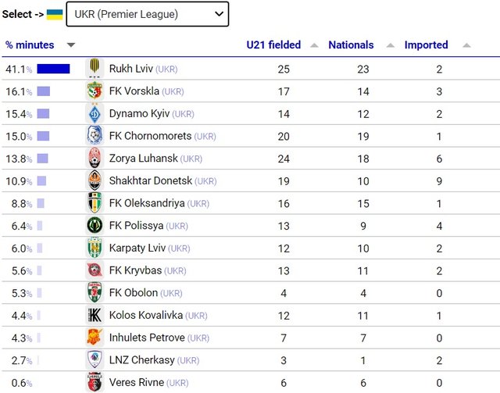This screenshot has height=393, width=500.
Task: Sort table by Nationals column header
Action: click(351, 45)
